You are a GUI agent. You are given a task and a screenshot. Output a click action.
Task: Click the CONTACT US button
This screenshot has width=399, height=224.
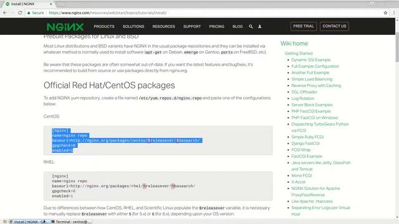[334, 26]
